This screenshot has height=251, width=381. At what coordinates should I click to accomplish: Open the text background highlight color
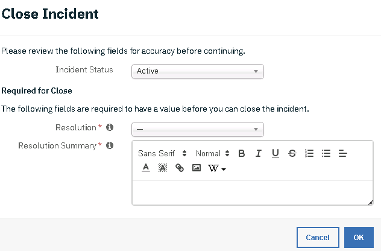[x=163, y=168]
